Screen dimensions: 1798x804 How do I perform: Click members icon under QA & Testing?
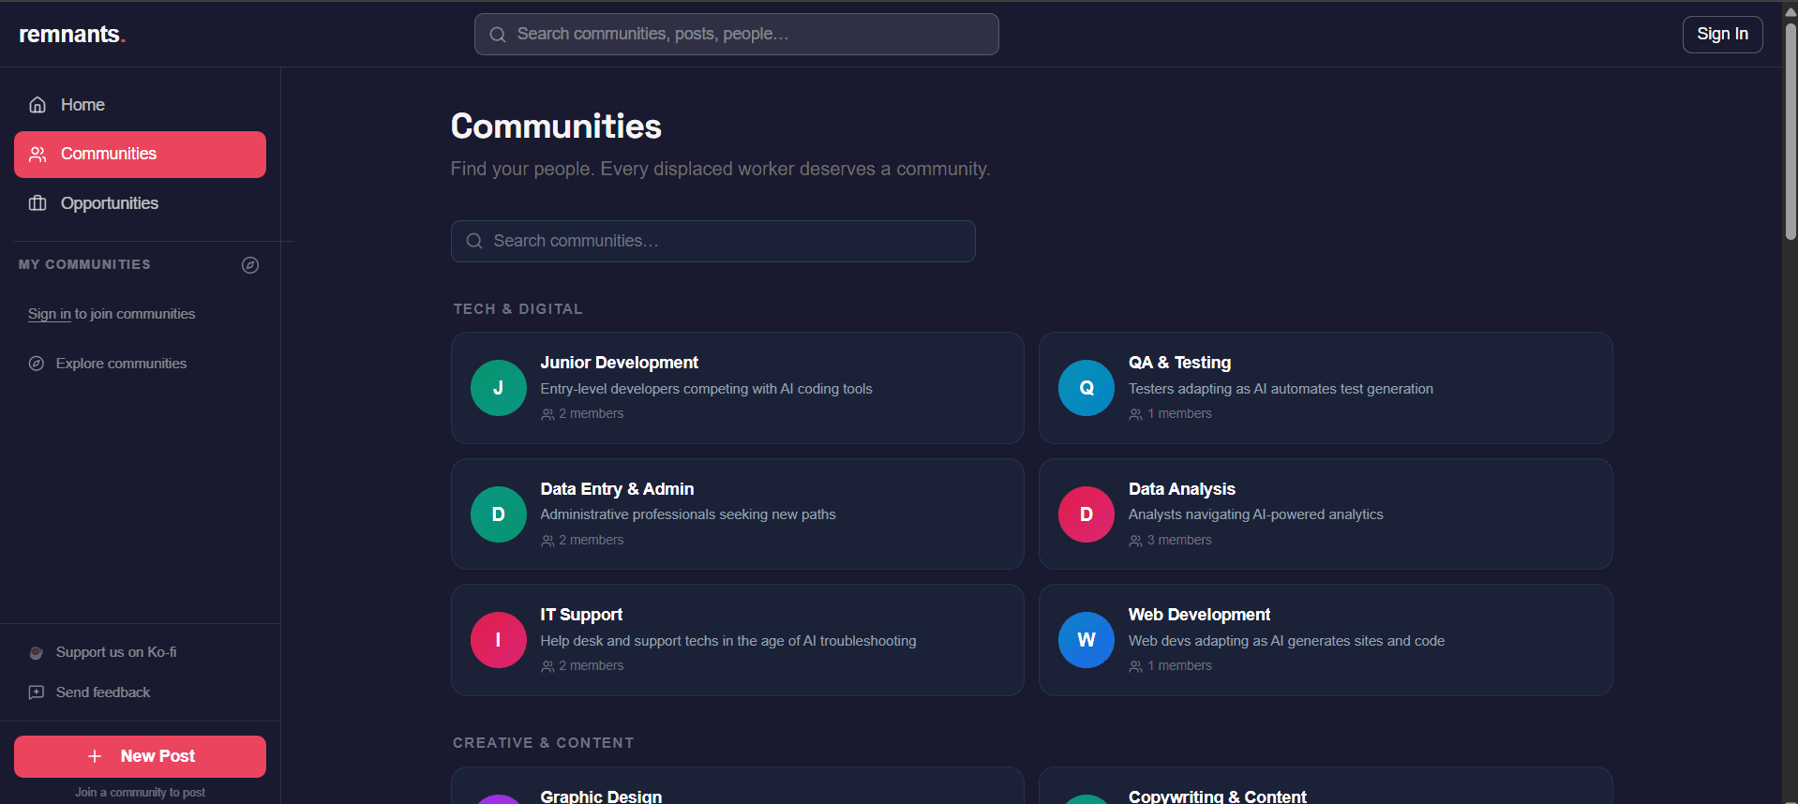tap(1135, 414)
